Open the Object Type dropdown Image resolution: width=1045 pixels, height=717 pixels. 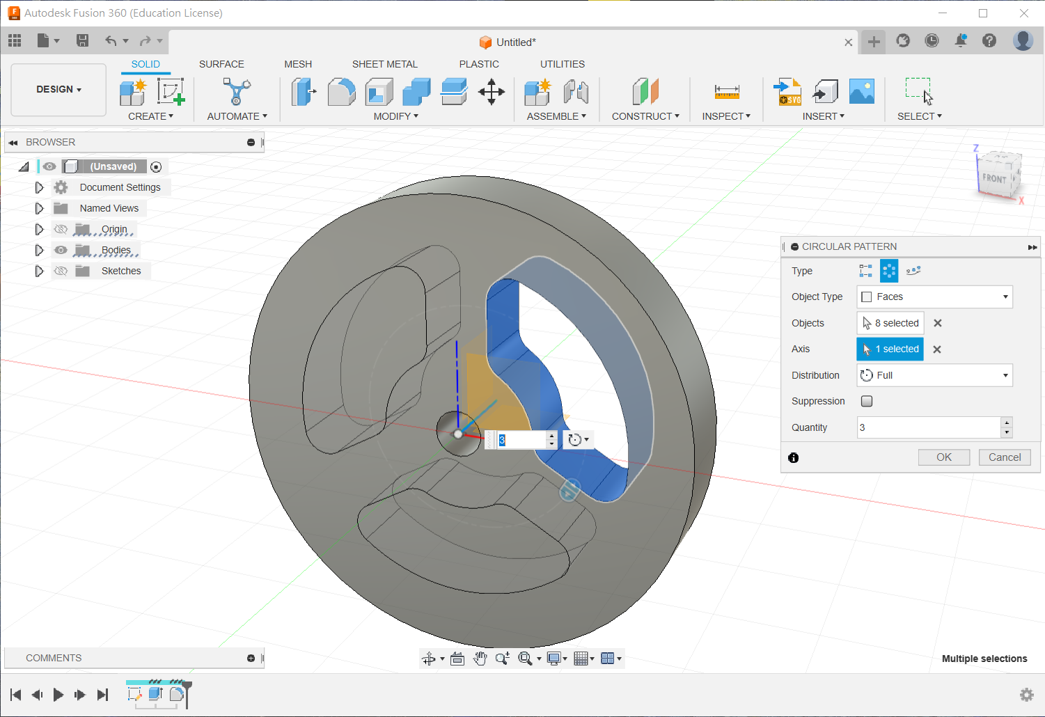coord(934,297)
